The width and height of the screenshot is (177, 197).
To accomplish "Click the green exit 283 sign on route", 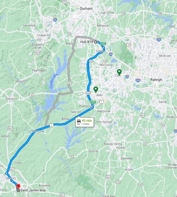I will pos(103,44).
